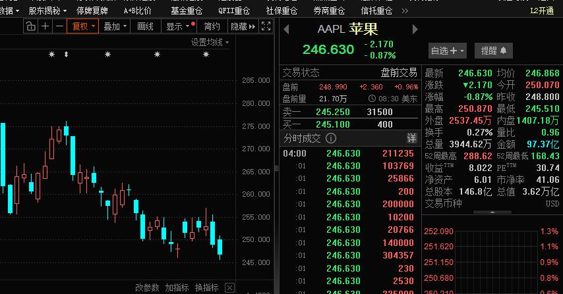Collapse quote details panel arrow
563x294 pixels.
[492, 212]
